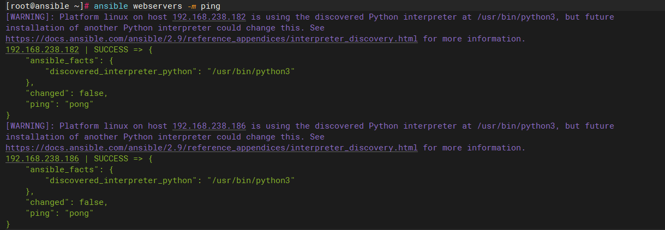Click the [WARNING]: tag for host 192.168.238.182
This screenshot has width=665, height=230.
click(30, 17)
